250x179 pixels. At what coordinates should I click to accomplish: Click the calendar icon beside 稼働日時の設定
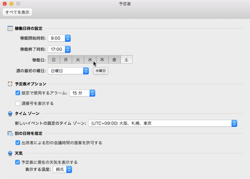[x=10, y=28]
